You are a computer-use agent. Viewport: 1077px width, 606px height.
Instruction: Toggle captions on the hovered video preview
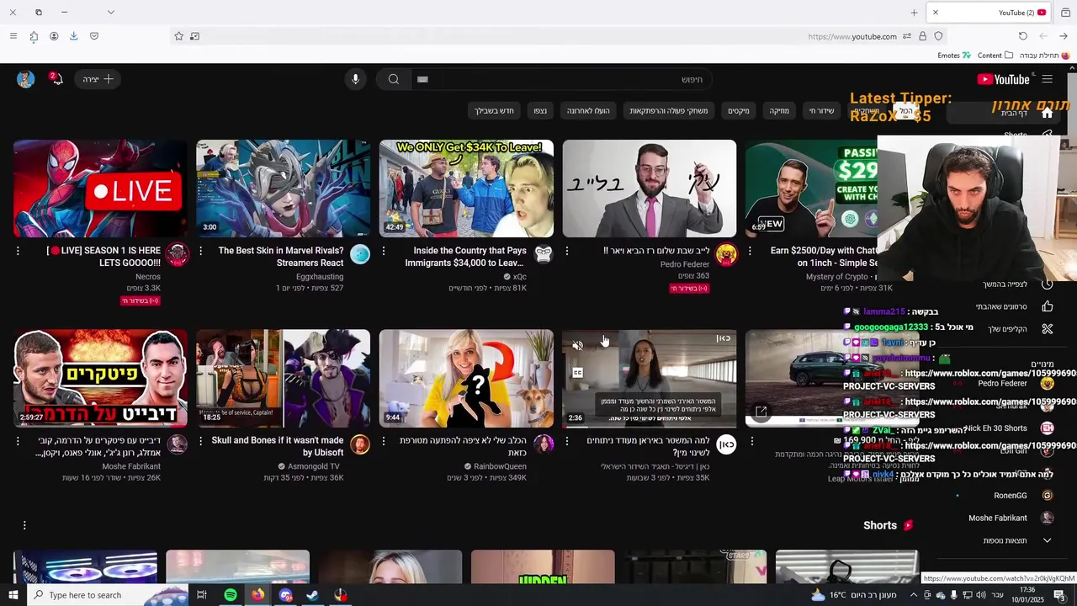point(577,373)
